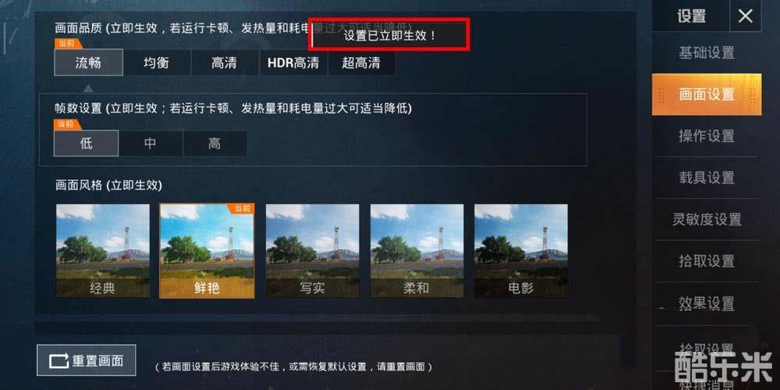Select 均衡 graphics quality
The image size is (780, 390).
156,62
